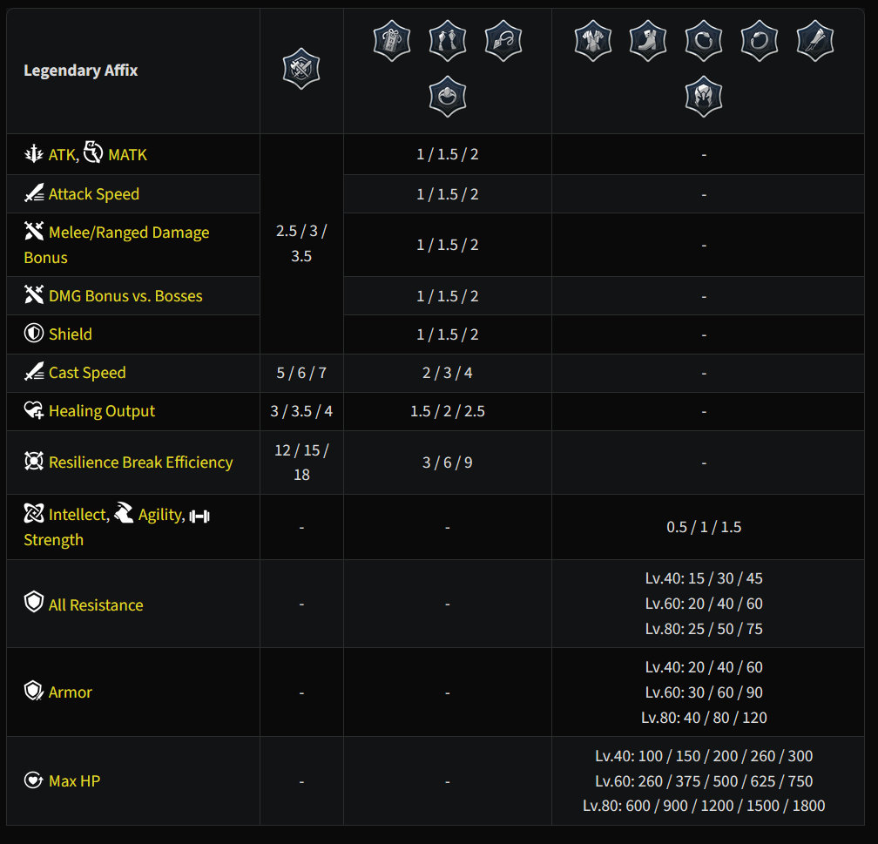This screenshot has height=844, width=878.
Task: Click the DMG Bonus vs. Bosses icon
Action: 34,294
